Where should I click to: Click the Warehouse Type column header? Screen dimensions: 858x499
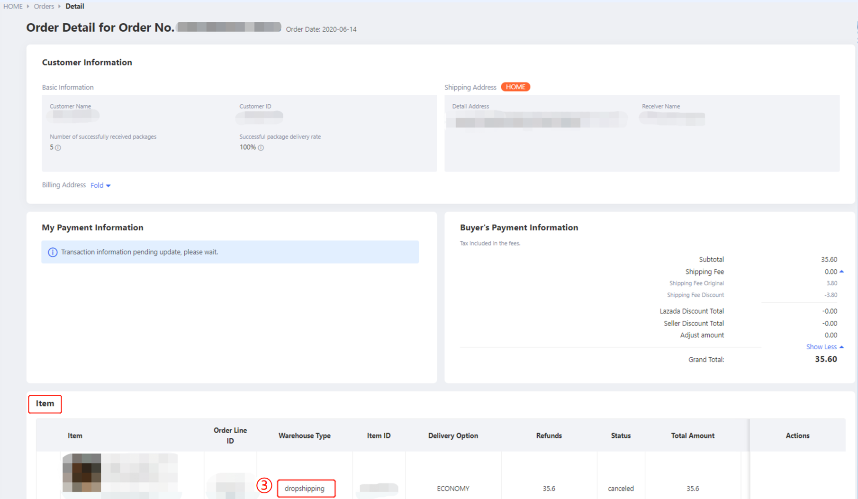click(304, 435)
